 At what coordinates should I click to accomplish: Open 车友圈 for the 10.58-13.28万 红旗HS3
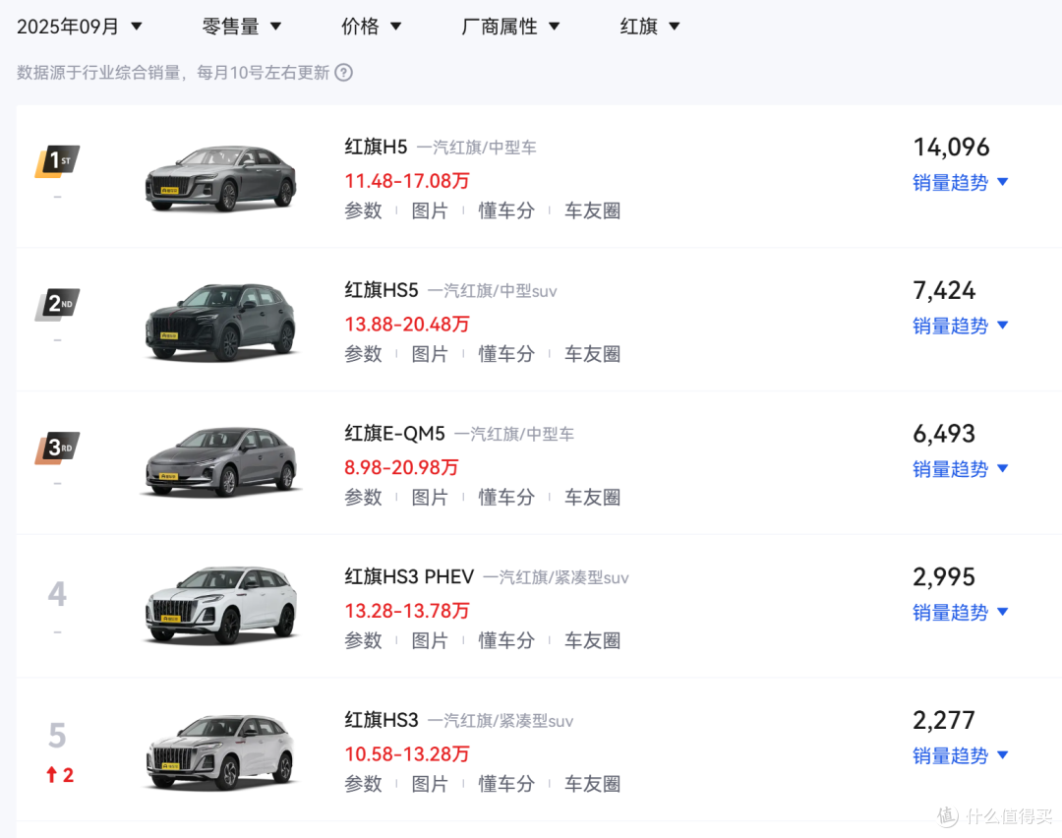[x=593, y=784]
